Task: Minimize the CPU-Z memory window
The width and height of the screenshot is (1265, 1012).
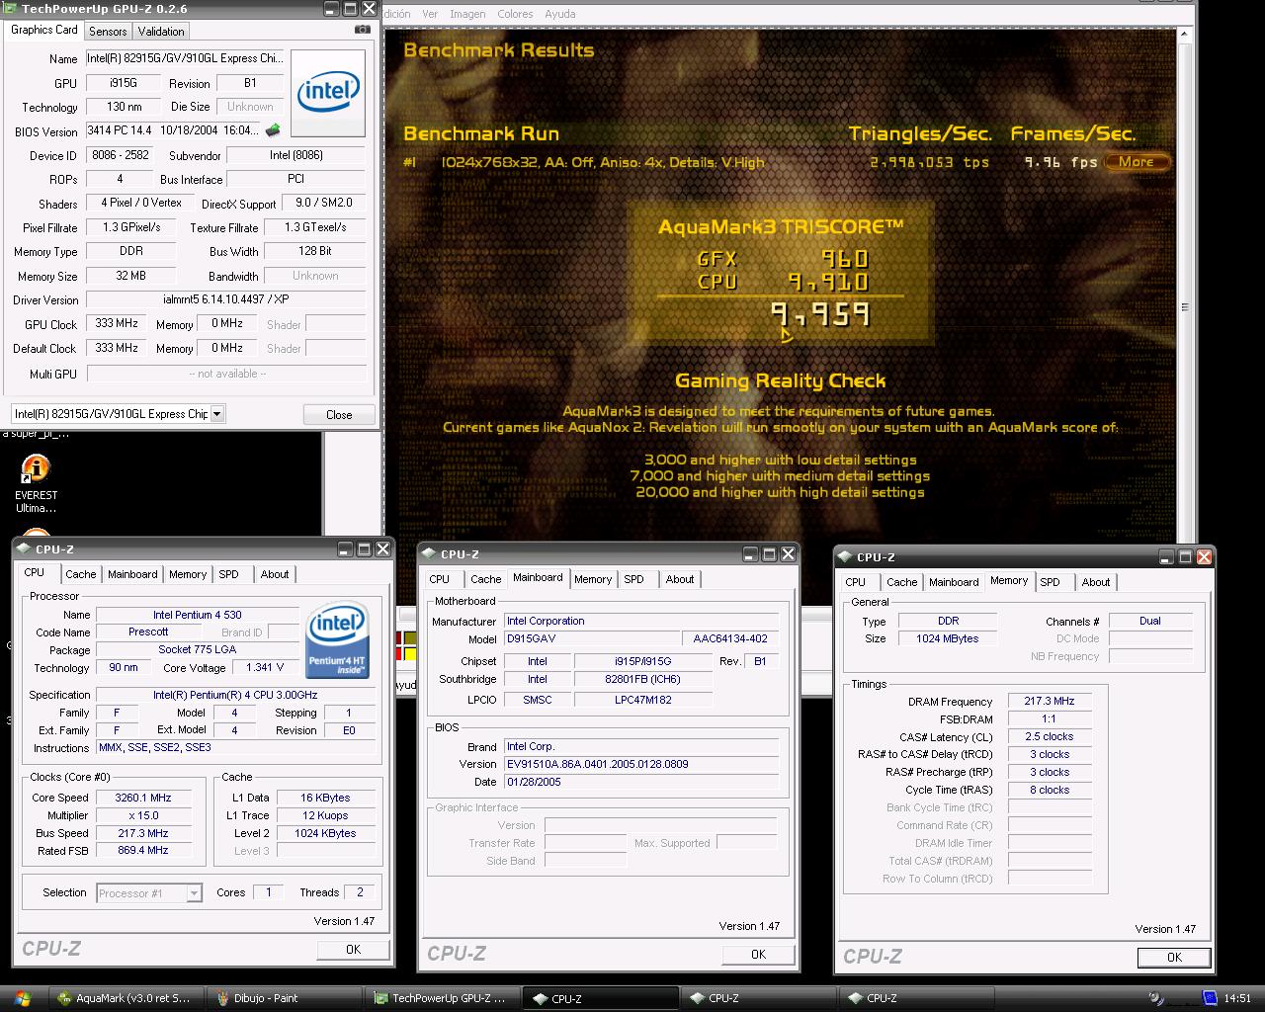Action: 1166,557
